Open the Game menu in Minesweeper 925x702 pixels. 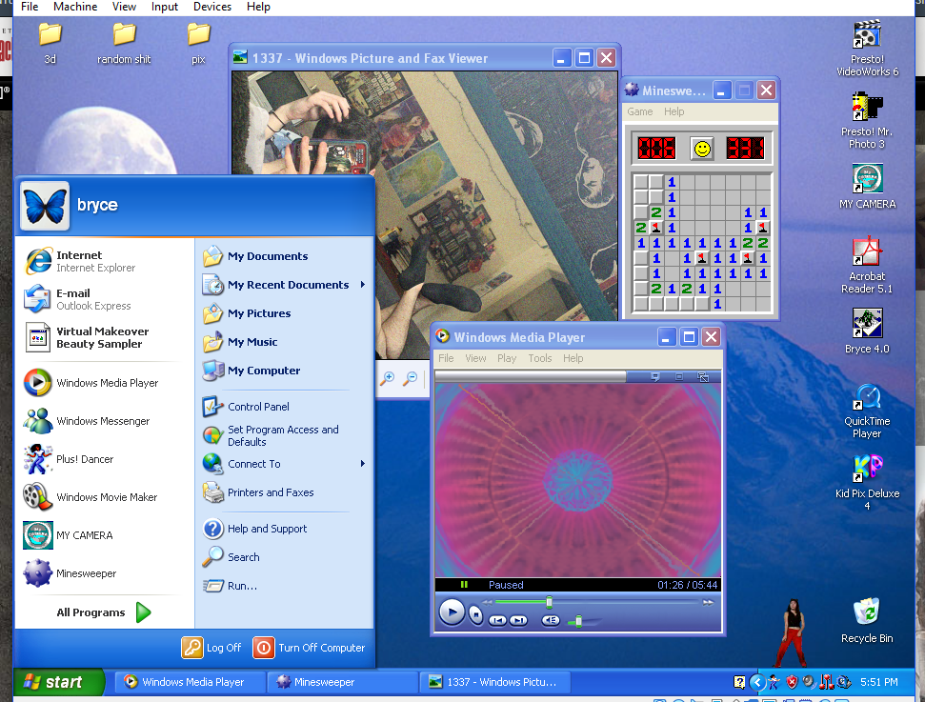pyautogui.click(x=640, y=111)
